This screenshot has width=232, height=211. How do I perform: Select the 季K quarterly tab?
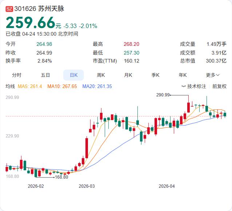pos(155,75)
